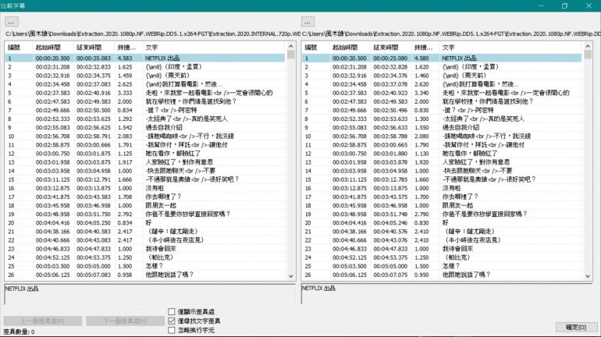Click the 持續 column header in left list

click(x=129, y=48)
